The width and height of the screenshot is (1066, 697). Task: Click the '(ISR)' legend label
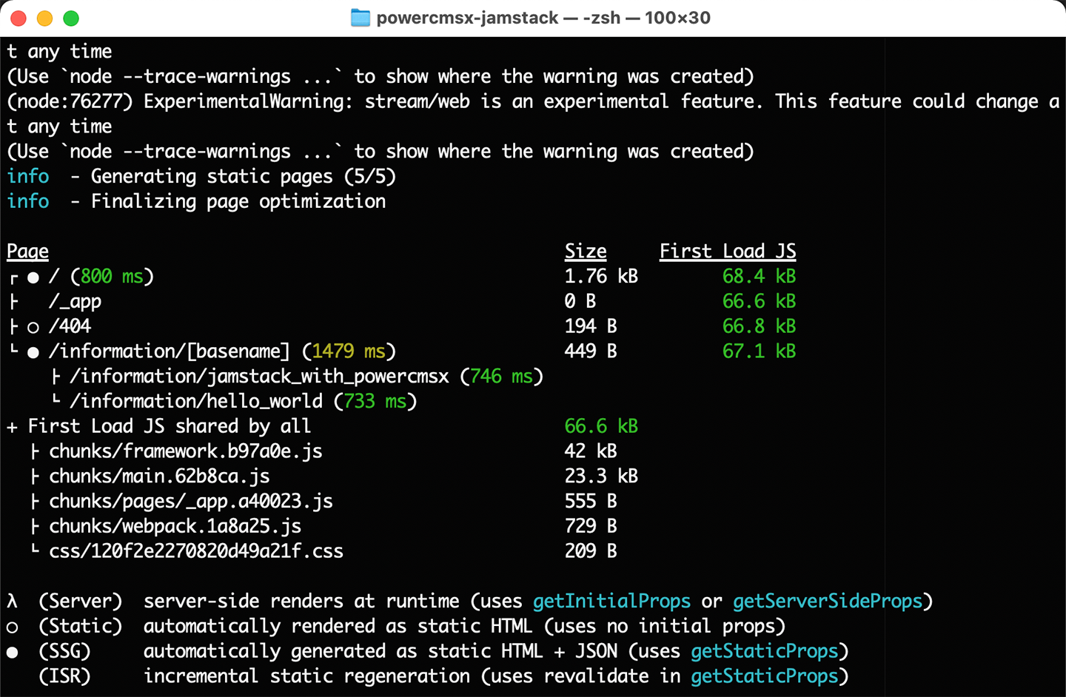tap(65, 676)
